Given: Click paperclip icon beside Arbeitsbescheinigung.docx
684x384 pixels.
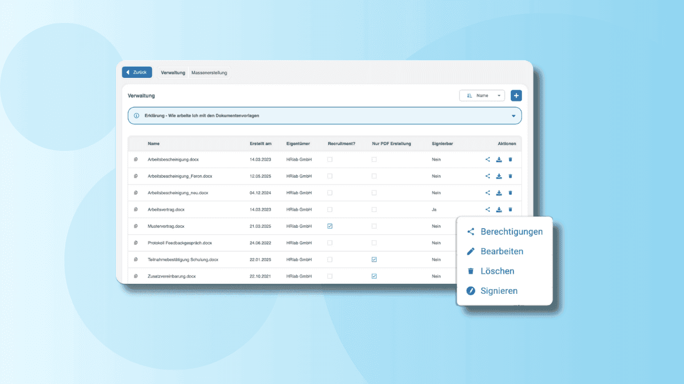Looking at the screenshot, I should pyautogui.click(x=136, y=159).
